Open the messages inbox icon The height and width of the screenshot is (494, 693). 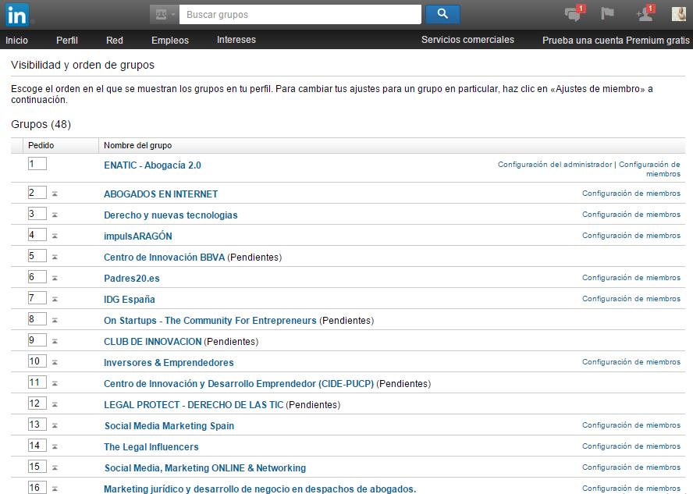(573, 14)
